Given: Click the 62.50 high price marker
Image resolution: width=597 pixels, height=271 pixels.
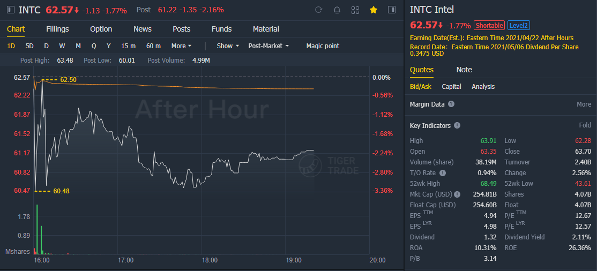Looking at the screenshot, I should [x=68, y=80].
